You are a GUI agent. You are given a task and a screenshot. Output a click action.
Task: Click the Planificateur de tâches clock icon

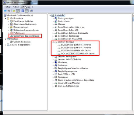pos(11,21)
